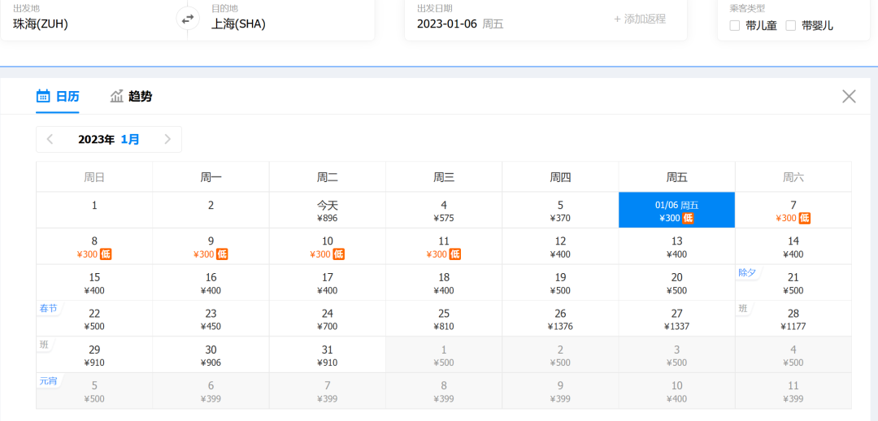878x421 pixels.
Task: Select January 14 priced ¥400
Action: click(793, 246)
